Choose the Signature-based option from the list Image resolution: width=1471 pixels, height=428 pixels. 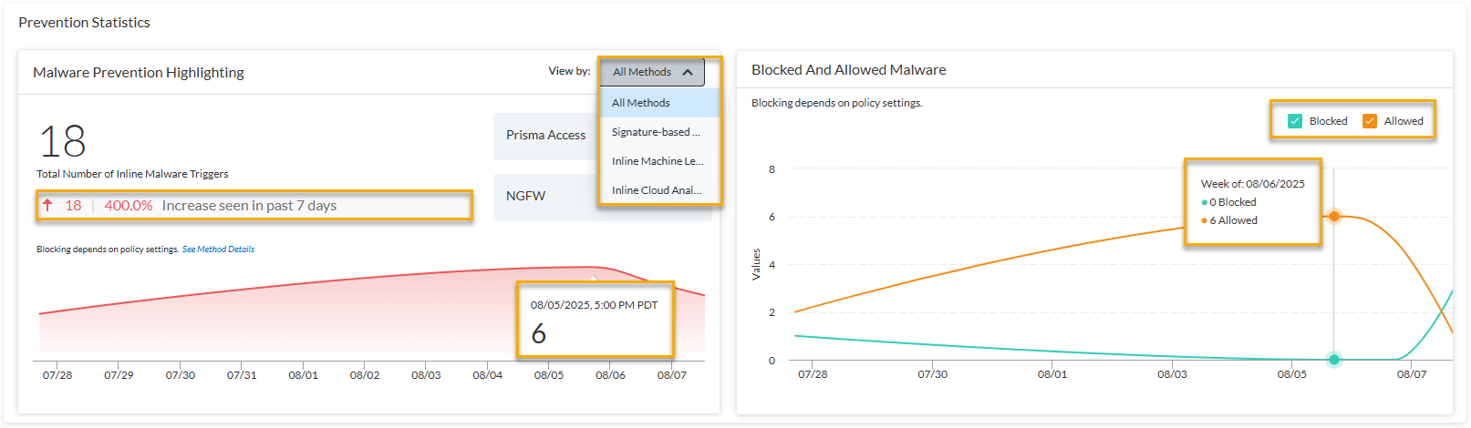pyautogui.click(x=655, y=132)
